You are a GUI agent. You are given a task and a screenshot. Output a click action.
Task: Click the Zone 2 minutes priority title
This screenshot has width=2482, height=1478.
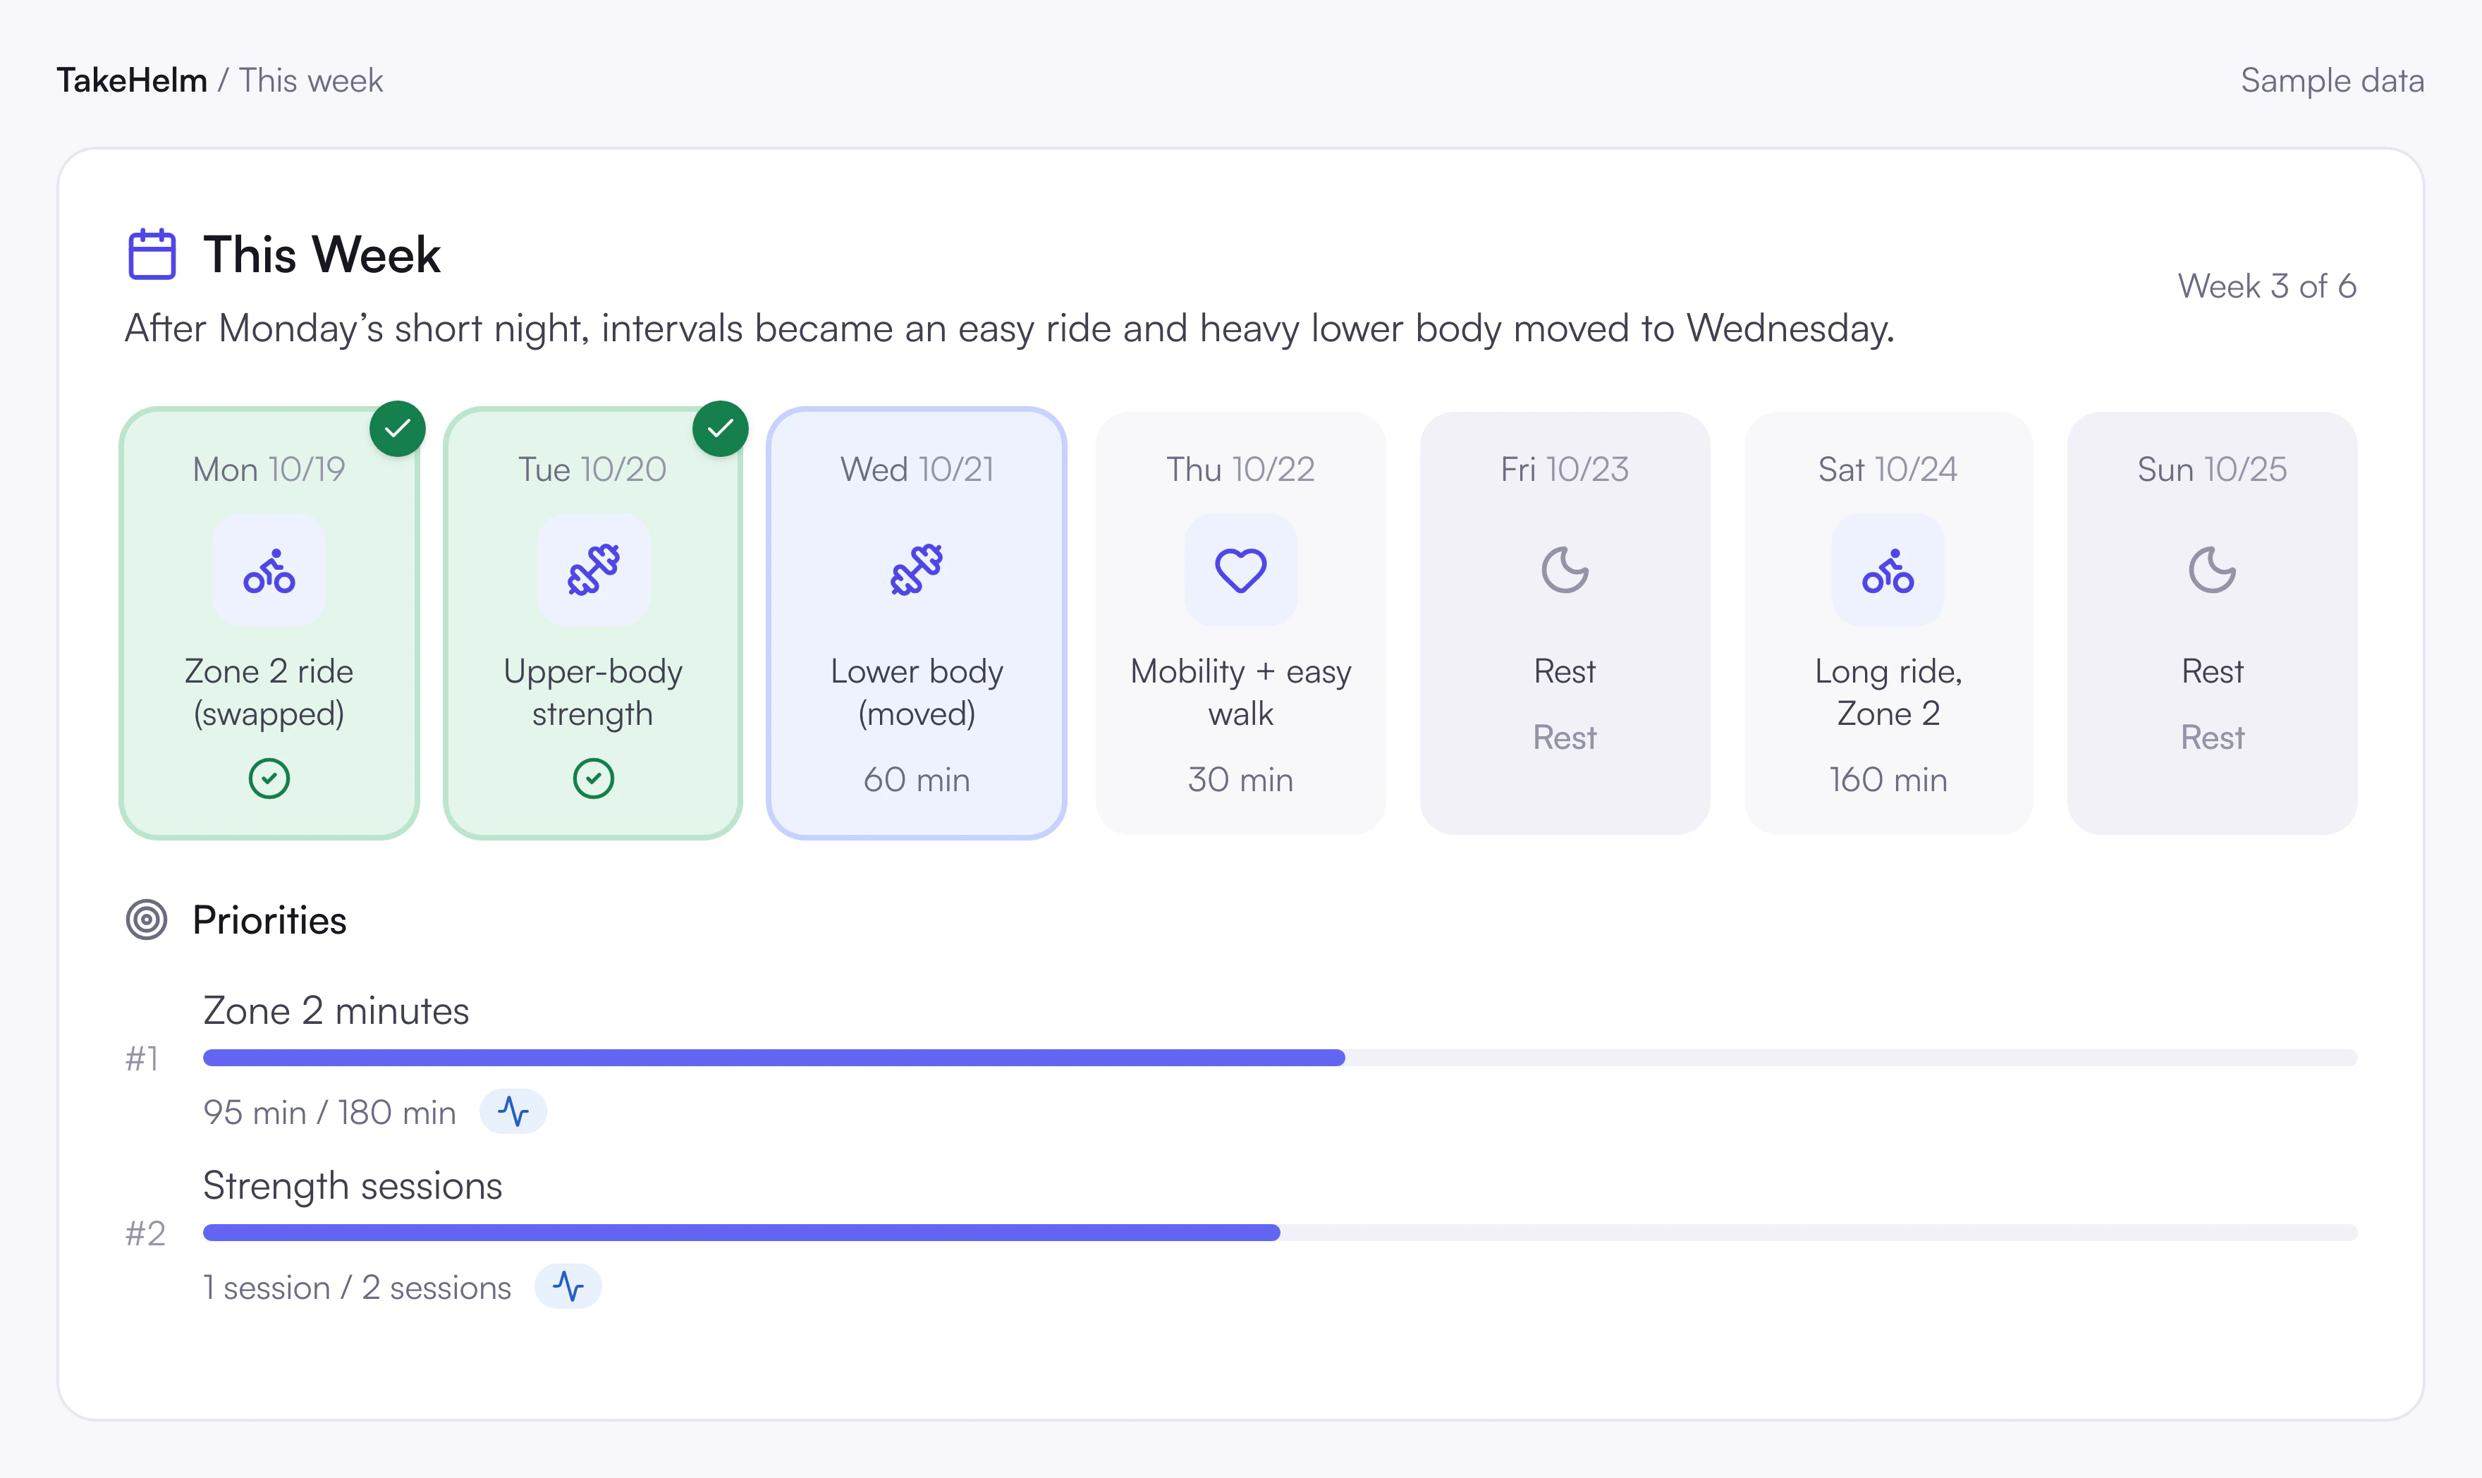pyautogui.click(x=336, y=1011)
